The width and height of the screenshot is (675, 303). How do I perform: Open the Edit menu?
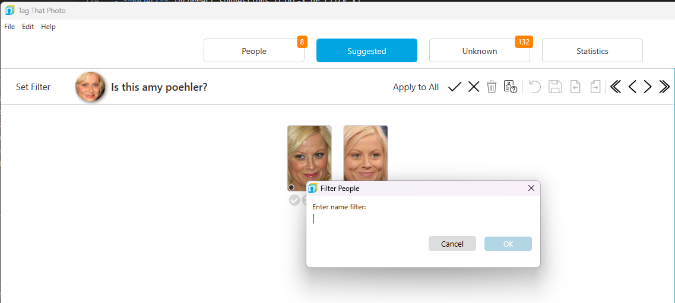tap(28, 27)
